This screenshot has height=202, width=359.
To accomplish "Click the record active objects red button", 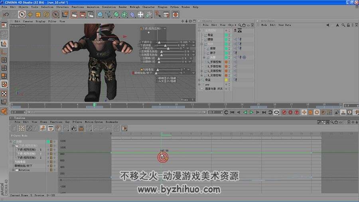I will (x=284, y=112).
